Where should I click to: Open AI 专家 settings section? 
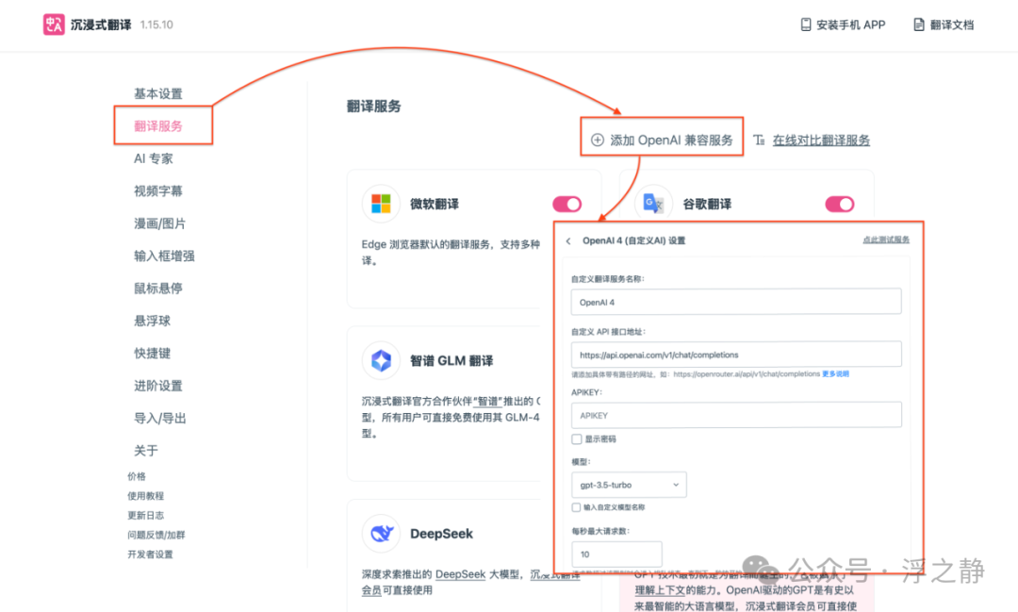click(154, 158)
